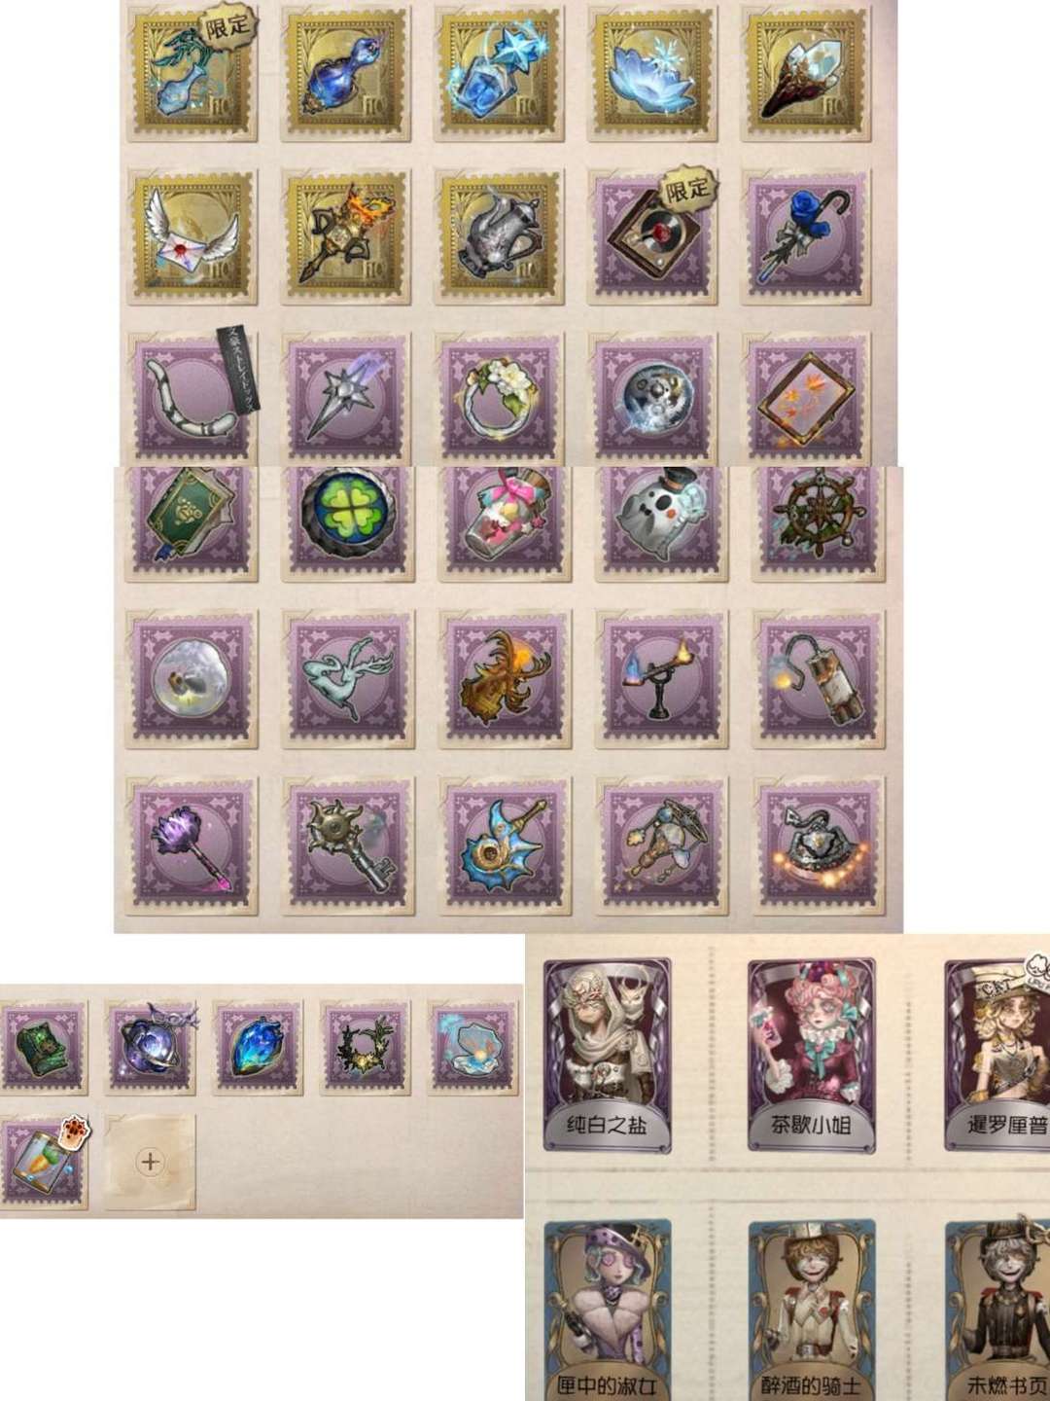The width and height of the screenshot is (1050, 1401).
Task: Select the carrot jar stamp
Action: pyautogui.click(x=44, y=1163)
